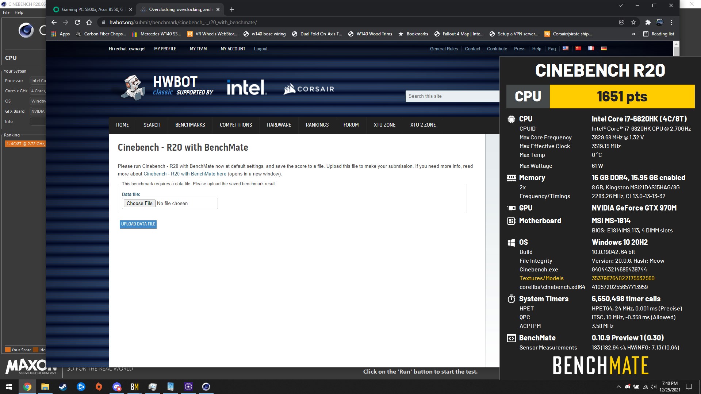Open Steam from the taskbar
This screenshot has width=701, height=394.
pyautogui.click(x=63, y=387)
